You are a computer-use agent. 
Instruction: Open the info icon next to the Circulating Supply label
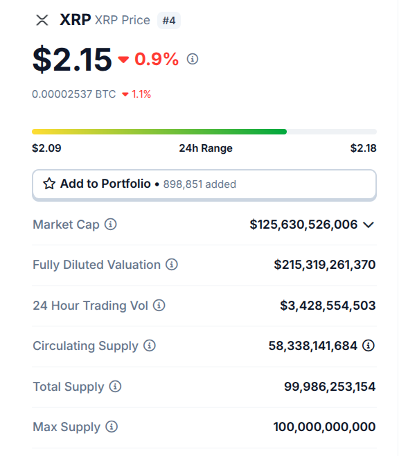click(150, 346)
